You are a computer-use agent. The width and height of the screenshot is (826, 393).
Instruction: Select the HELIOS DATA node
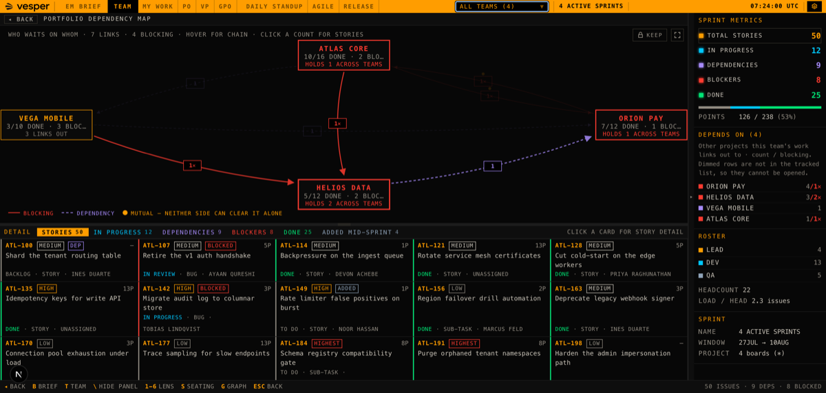click(344, 194)
